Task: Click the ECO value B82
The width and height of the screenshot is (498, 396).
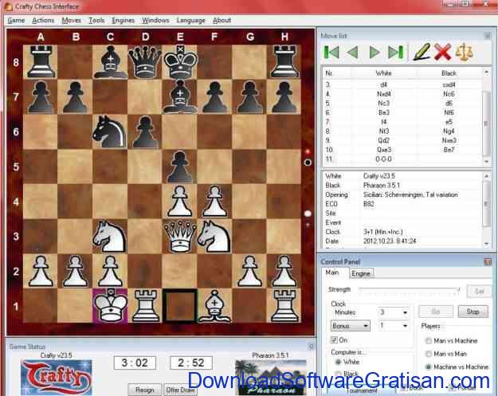Action: 368,204
